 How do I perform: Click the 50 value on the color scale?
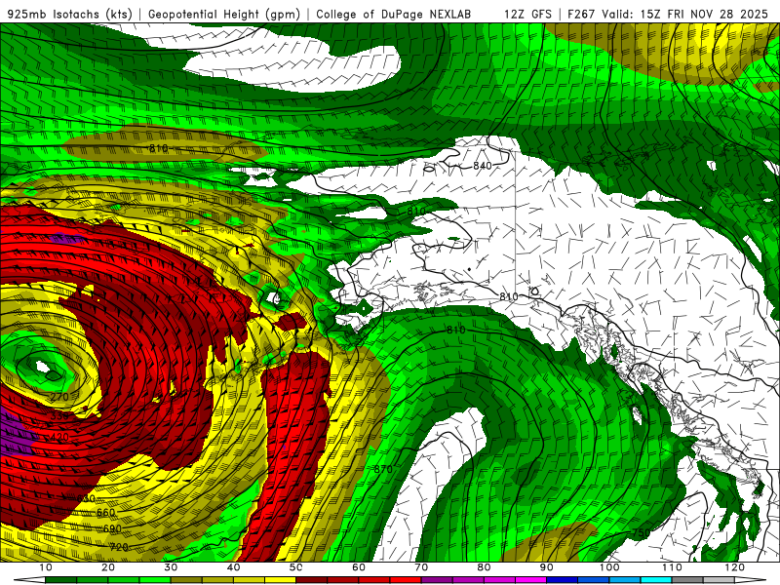296,567
